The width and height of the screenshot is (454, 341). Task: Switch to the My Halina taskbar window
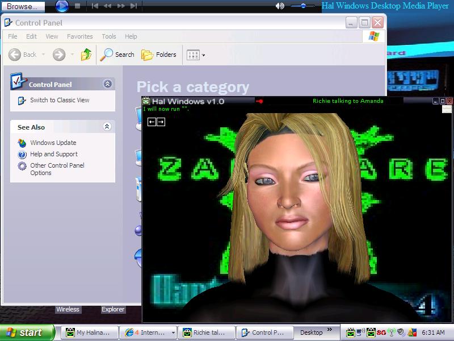(x=90, y=333)
